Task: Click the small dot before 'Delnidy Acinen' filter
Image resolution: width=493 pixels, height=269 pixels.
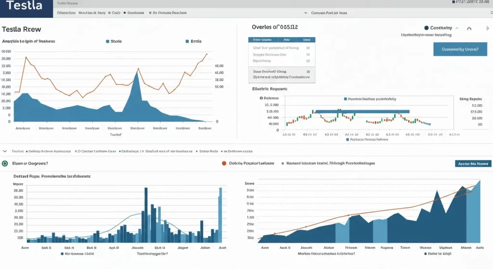Action: point(27,152)
